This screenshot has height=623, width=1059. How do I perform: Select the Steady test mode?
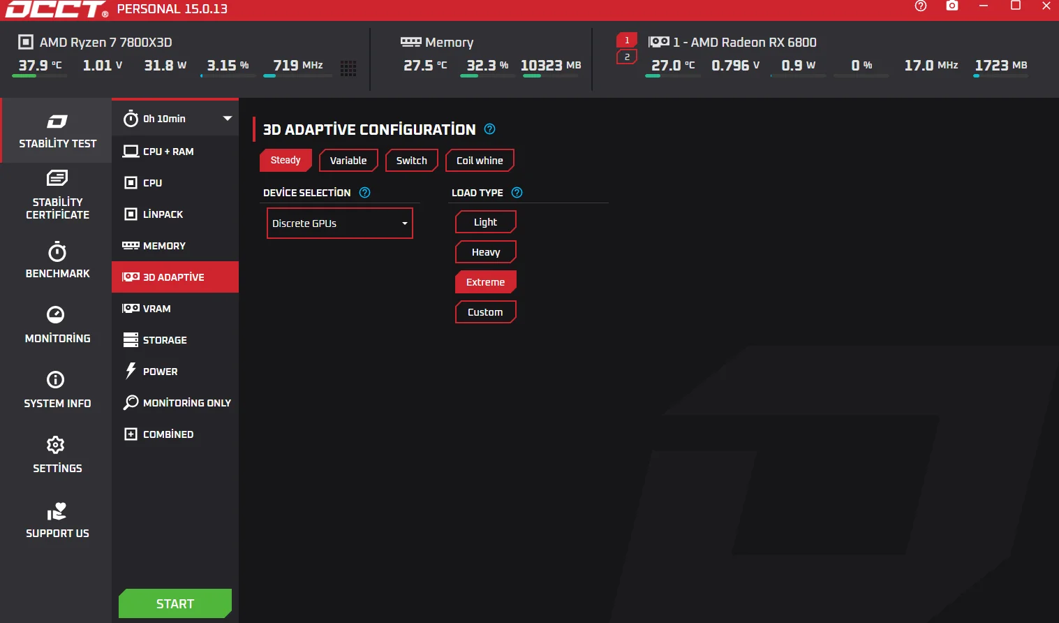(x=286, y=160)
